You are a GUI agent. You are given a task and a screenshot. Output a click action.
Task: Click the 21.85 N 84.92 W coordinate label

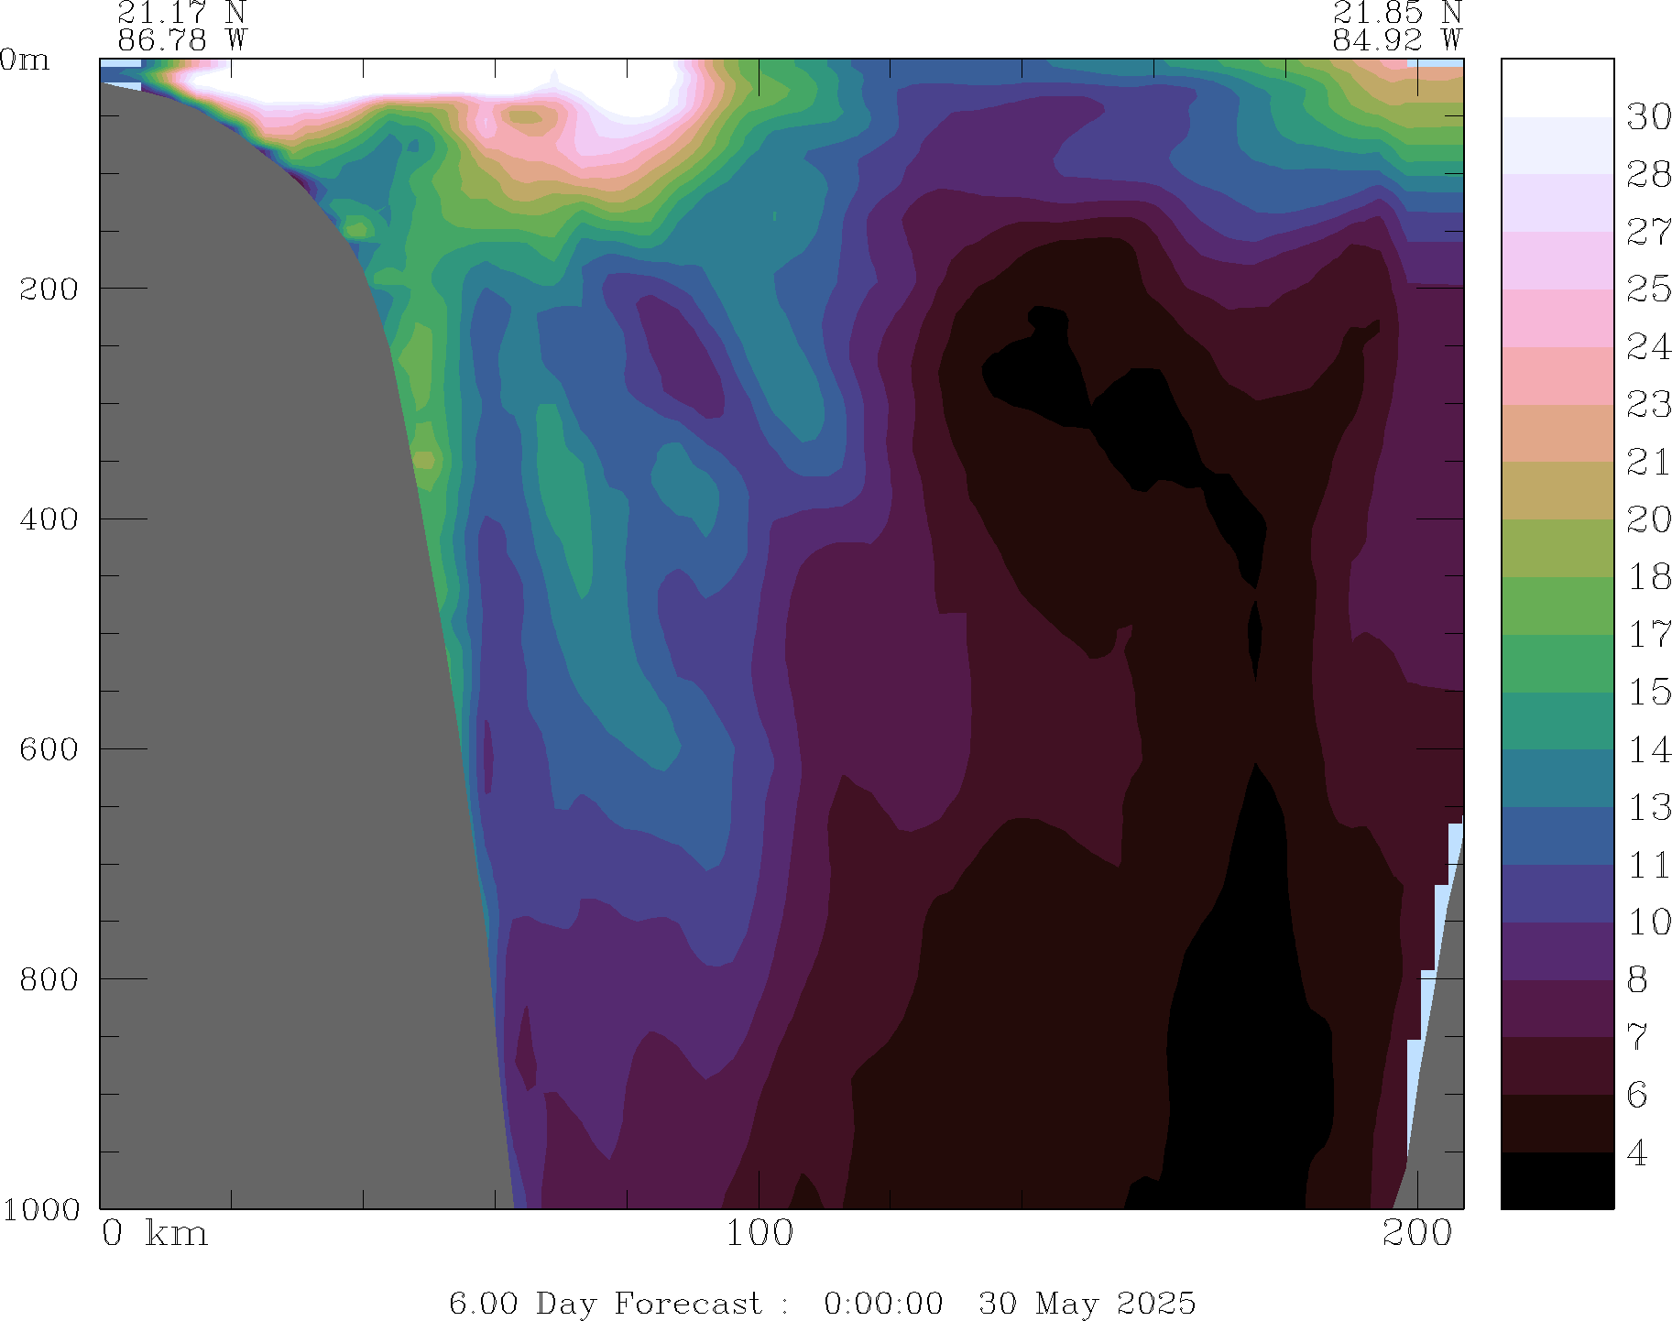pyautogui.click(x=1396, y=27)
